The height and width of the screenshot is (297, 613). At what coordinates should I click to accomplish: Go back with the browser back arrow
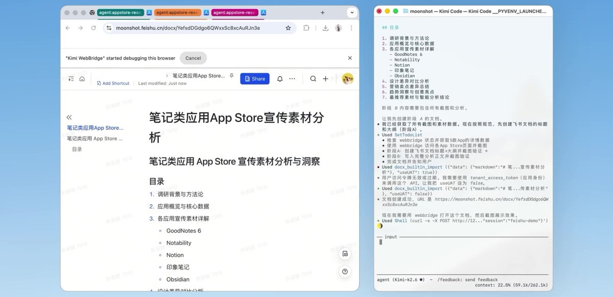(x=68, y=28)
